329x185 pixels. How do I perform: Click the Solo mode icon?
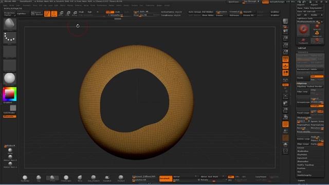[x=285, y=145]
